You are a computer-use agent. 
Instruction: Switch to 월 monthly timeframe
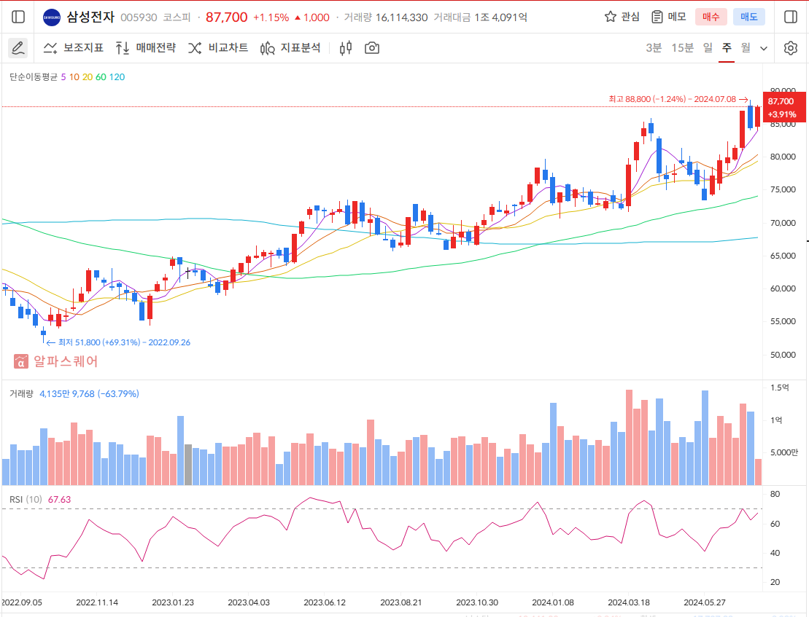(x=746, y=48)
